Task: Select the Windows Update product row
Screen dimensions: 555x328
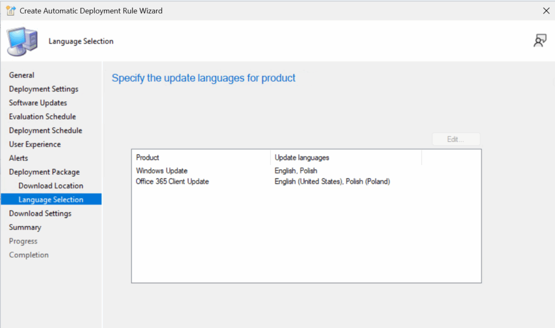Action: pos(162,171)
